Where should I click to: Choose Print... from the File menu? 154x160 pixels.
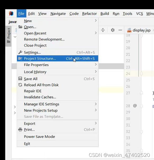(58, 129)
